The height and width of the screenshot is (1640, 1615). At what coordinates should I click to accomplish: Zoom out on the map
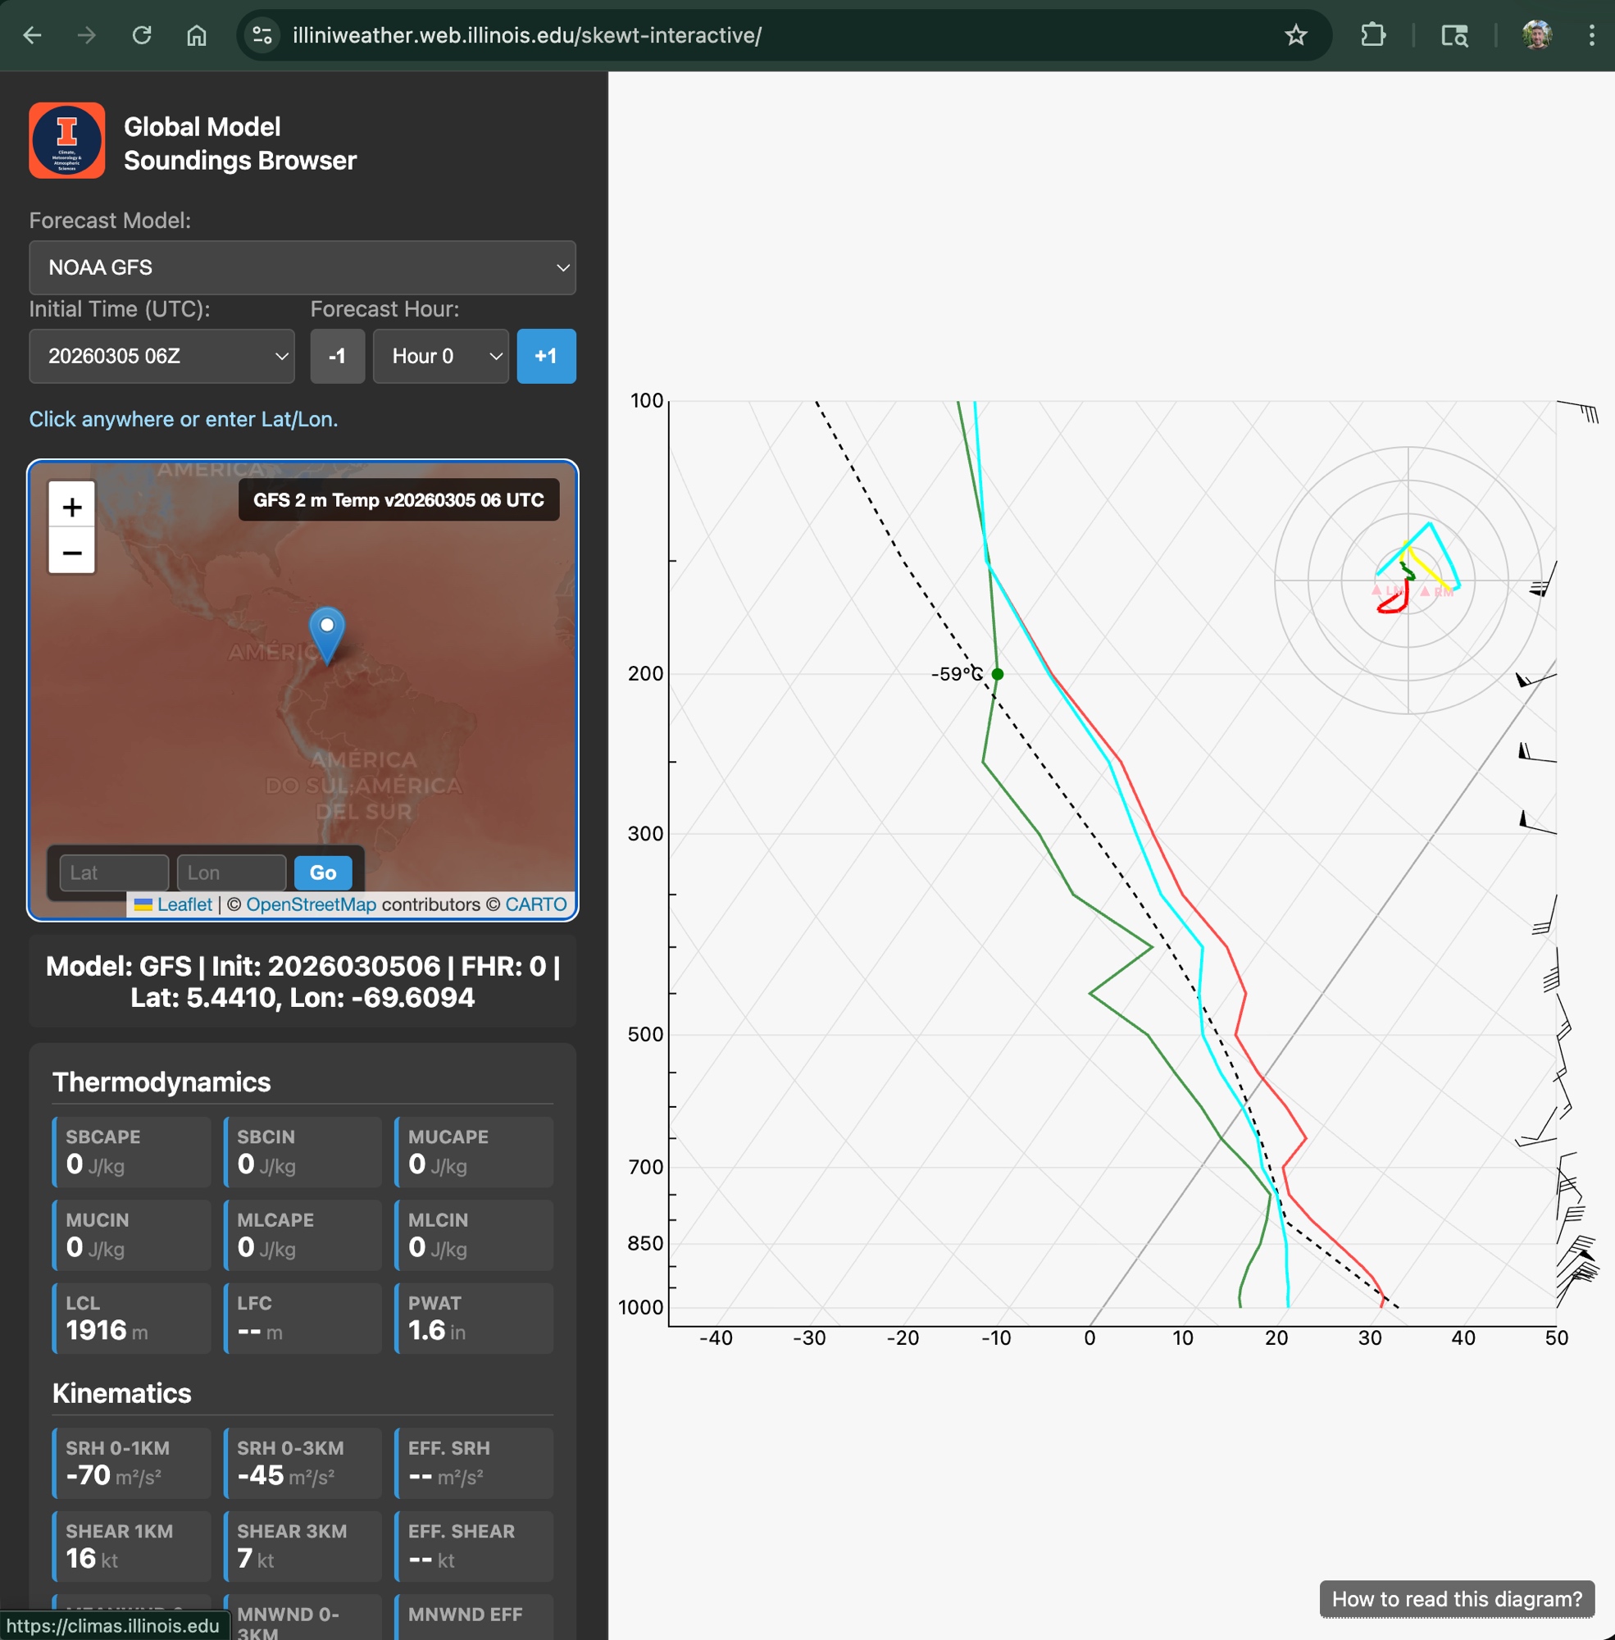point(72,553)
